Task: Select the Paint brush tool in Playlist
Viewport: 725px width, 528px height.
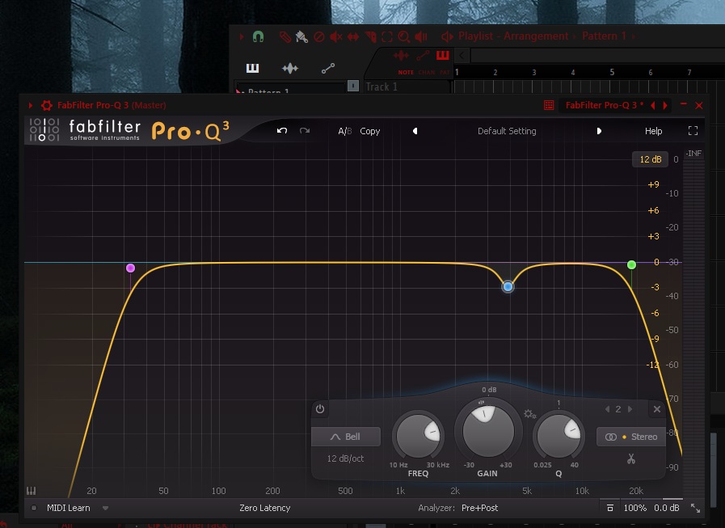Action: (302, 36)
